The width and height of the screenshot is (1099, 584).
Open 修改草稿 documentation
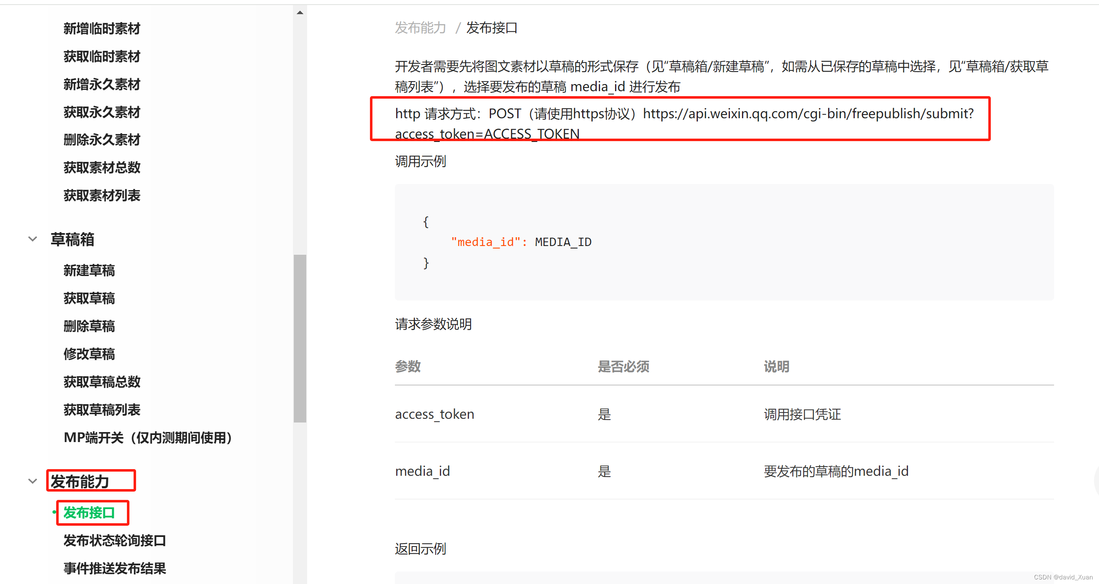click(89, 353)
